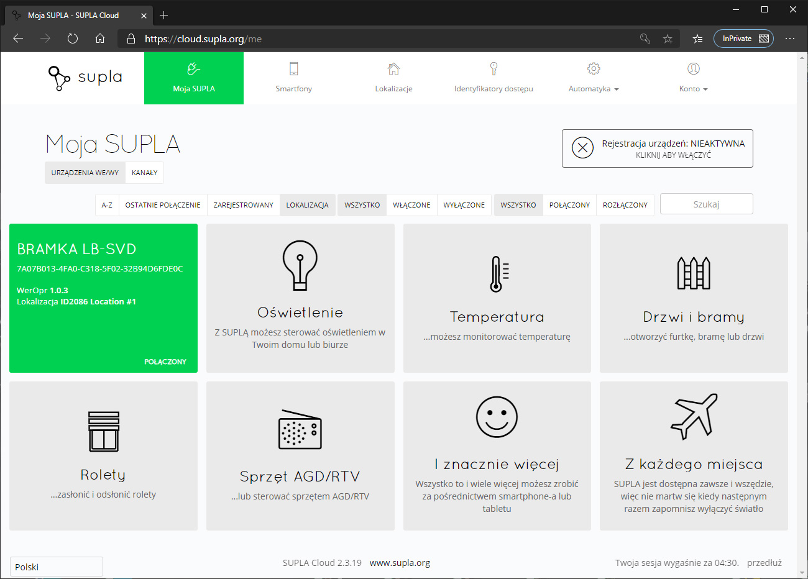Open the favorites list icon
The image size is (808, 579).
(697, 39)
